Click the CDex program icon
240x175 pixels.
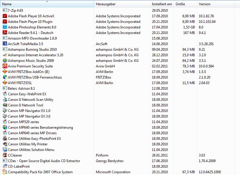click(x=5, y=161)
